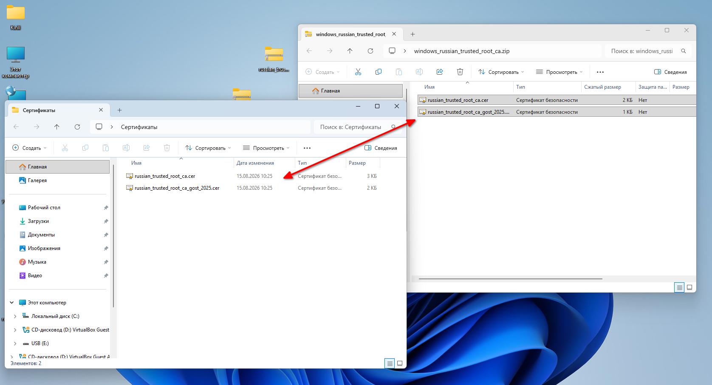Click search field in zip archive window
Viewport: 712px width, 385px height.
pos(648,51)
